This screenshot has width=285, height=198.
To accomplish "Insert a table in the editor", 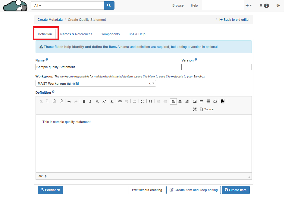I will pyautogui.click(x=202, y=102).
